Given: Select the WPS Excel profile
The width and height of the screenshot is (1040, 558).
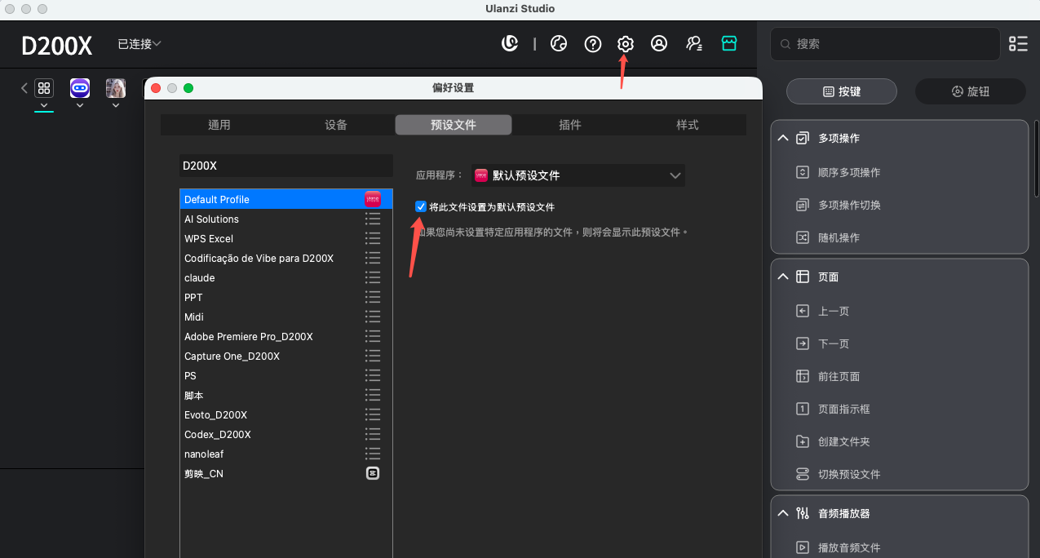Looking at the screenshot, I should (286, 238).
